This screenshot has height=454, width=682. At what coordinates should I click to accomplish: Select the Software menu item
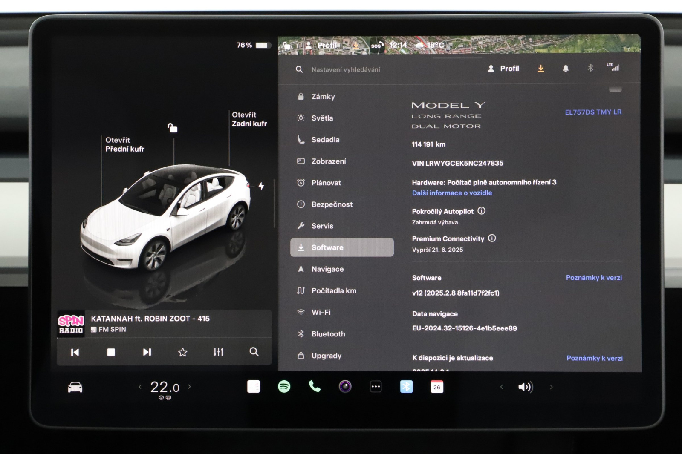point(342,247)
